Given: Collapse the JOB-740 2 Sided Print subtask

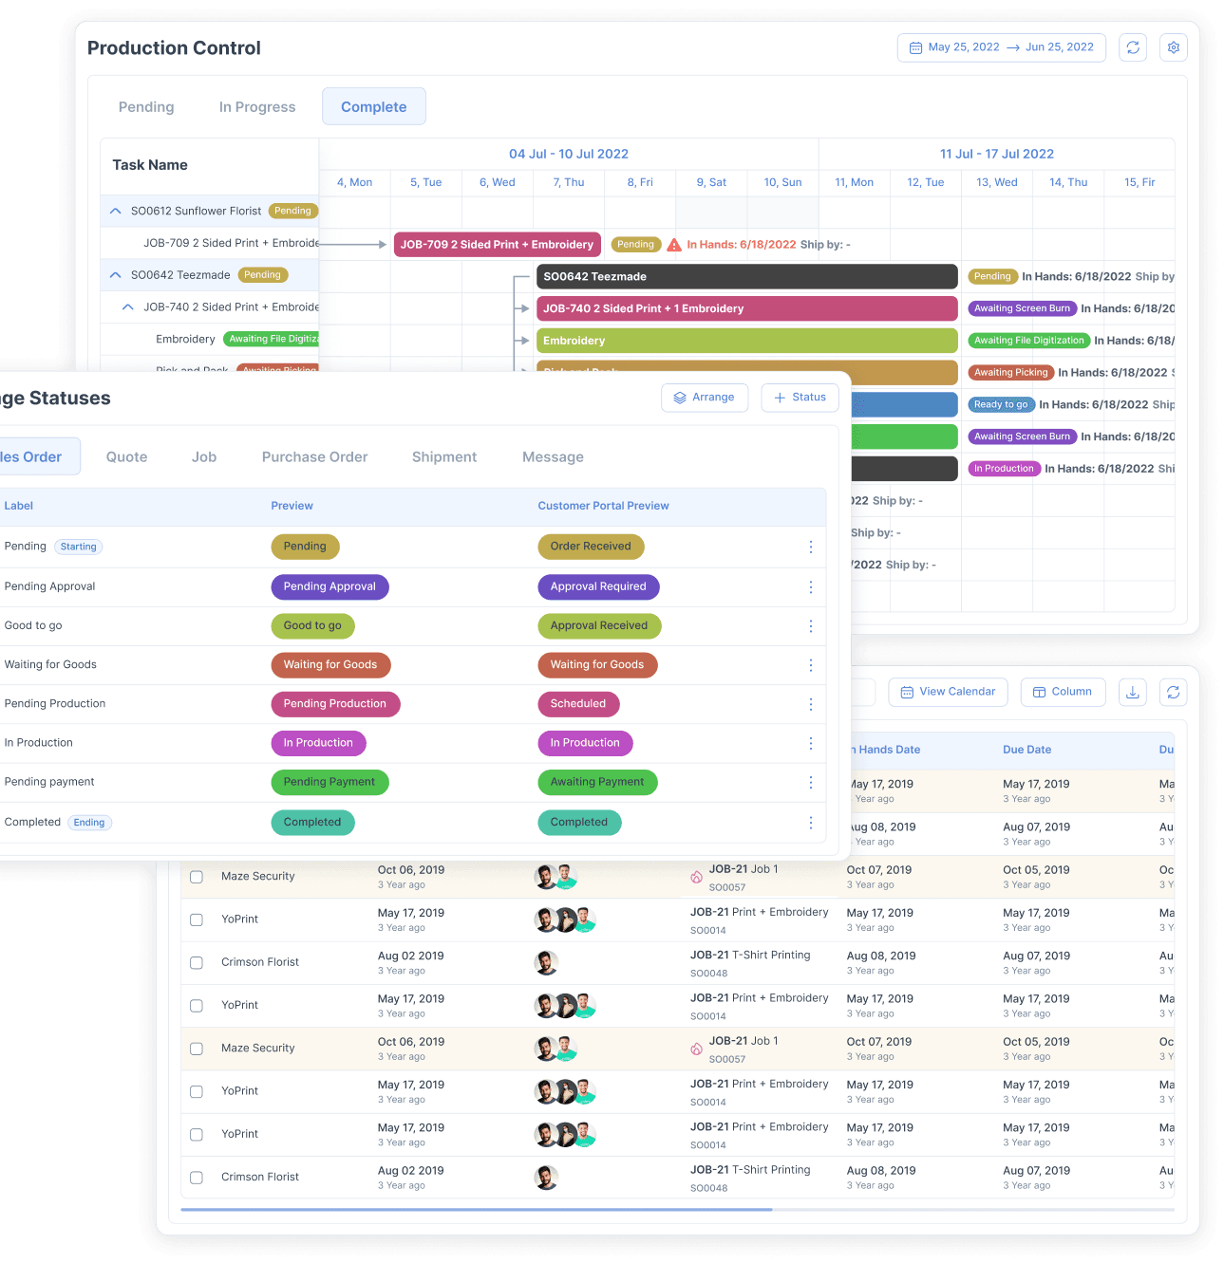Looking at the screenshot, I should click(x=128, y=307).
